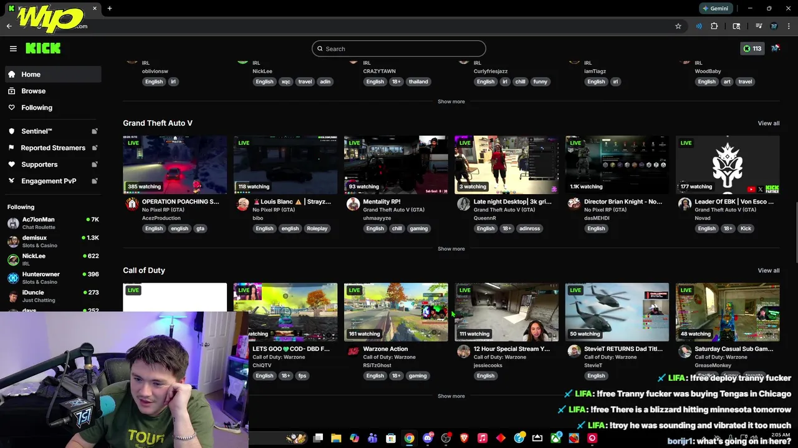Open Late night Desktop stream thumbnail
798x448 pixels.
coord(506,165)
